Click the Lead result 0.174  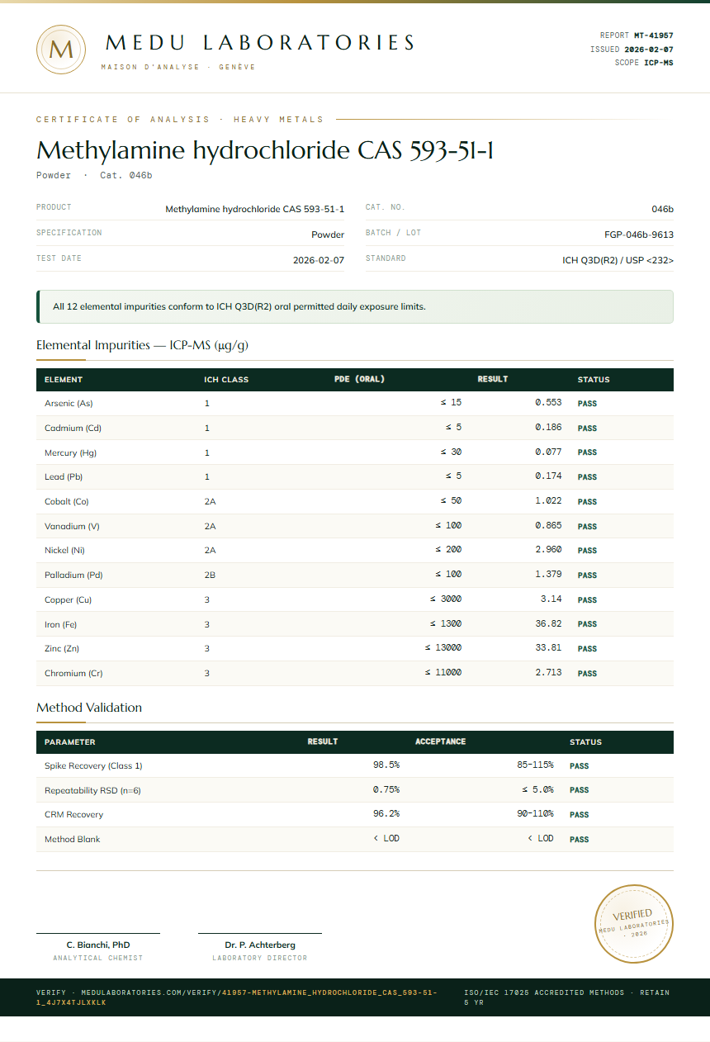point(548,476)
